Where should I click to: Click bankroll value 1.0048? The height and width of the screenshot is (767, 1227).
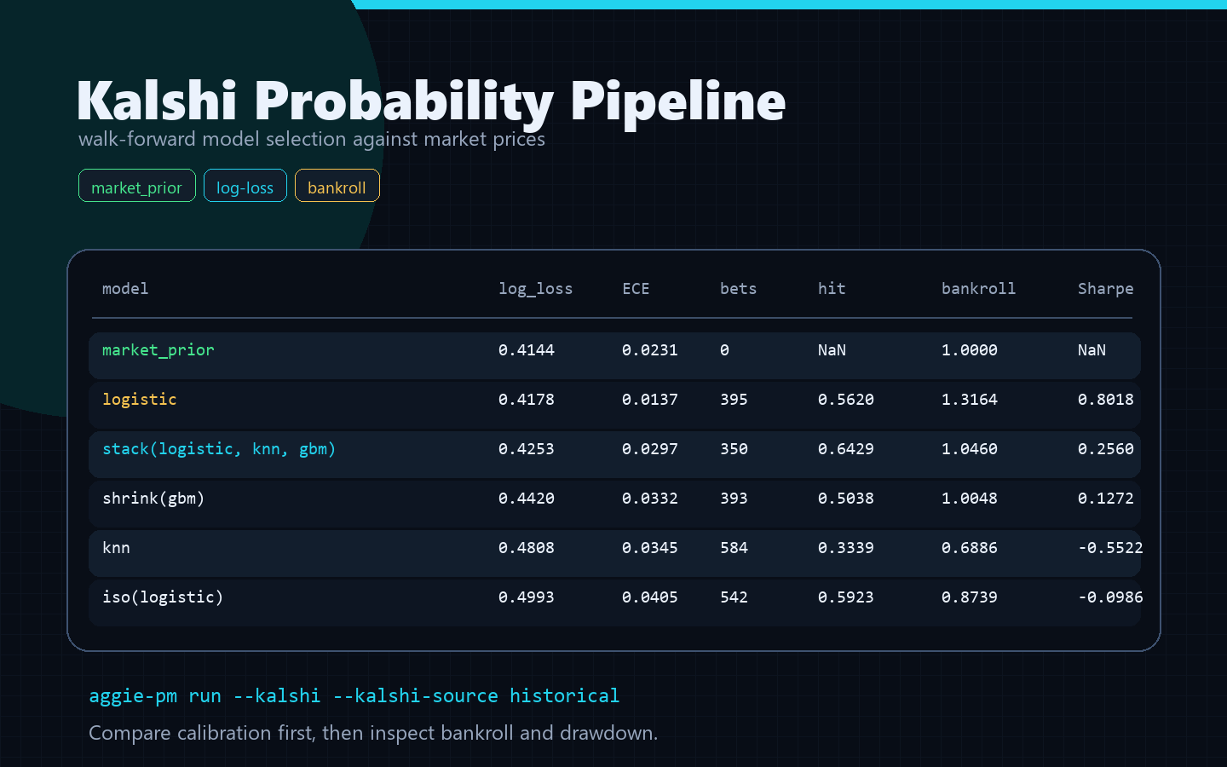[x=970, y=499]
